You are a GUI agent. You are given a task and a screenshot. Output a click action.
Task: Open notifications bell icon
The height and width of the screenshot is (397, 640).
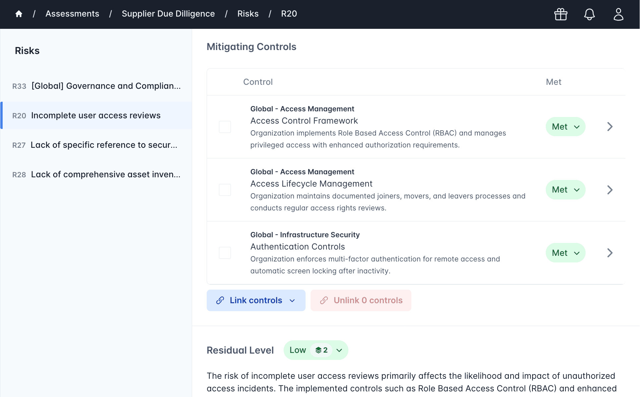[x=589, y=14]
